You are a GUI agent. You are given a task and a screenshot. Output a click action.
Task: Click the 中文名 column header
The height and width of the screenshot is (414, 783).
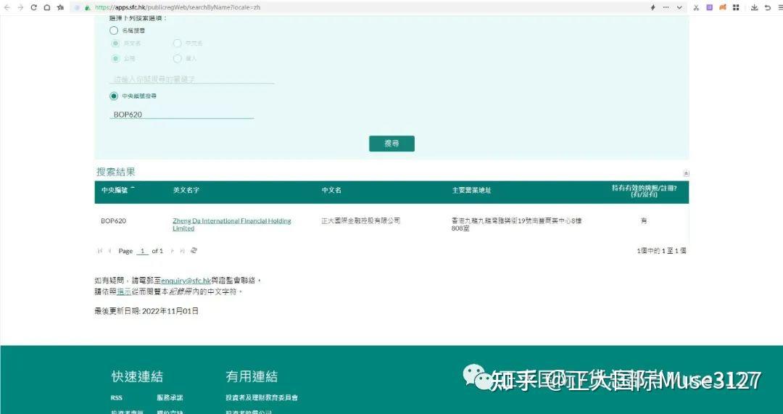point(331,190)
